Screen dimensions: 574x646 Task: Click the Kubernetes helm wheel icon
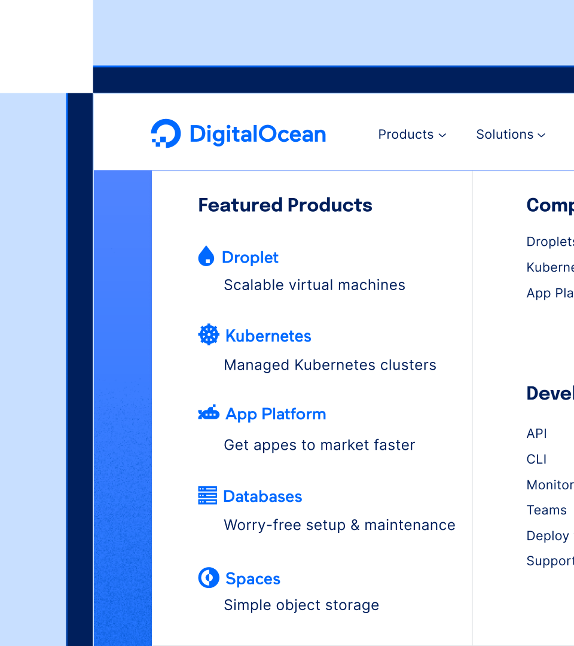point(209,334)
